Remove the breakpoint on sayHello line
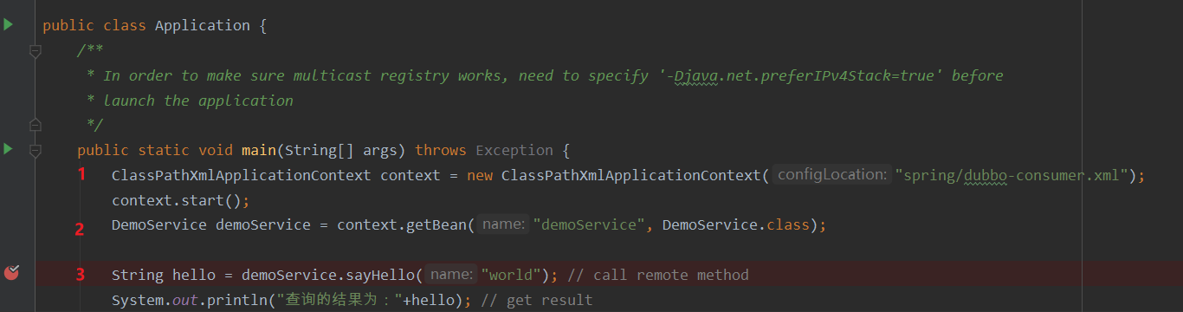Screen dimensions: 1183x312 coord(11,273)
